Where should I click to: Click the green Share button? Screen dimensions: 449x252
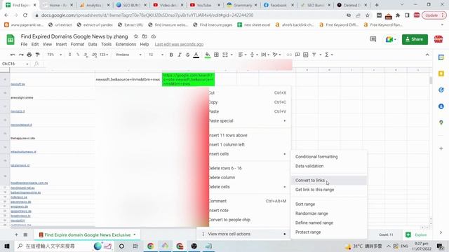(x=415, y=39)
